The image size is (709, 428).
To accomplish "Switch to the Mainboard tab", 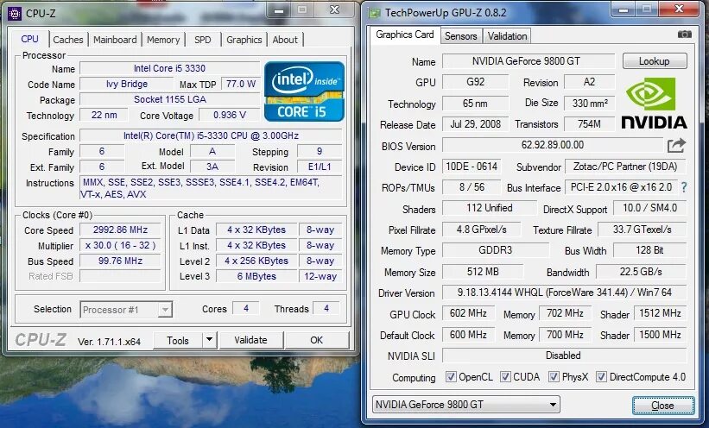I will tap(115, 40).
